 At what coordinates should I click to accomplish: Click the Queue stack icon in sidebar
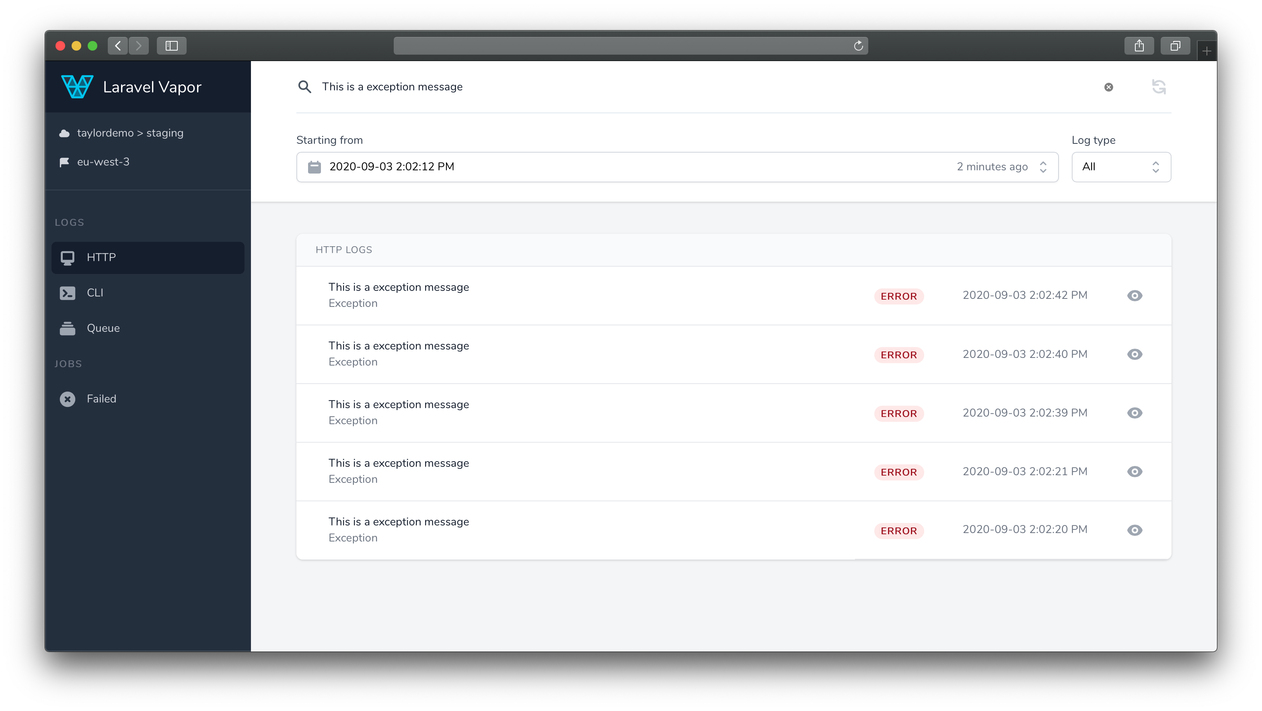(68, 328)
